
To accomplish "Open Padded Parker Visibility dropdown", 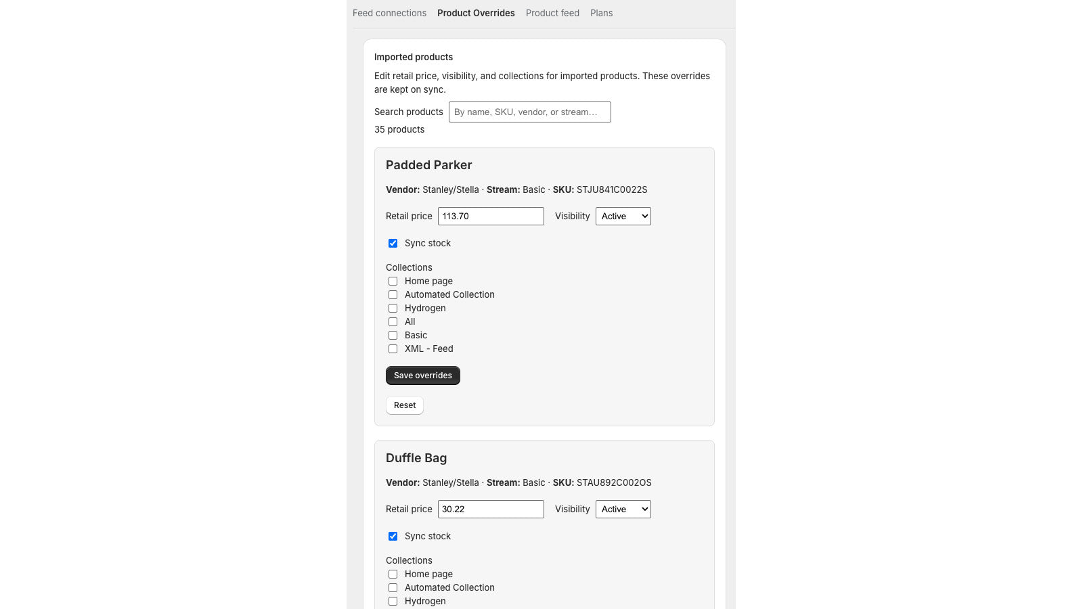I will [x=623, y=217].
